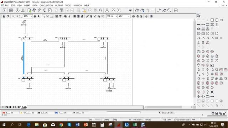Click the output window search field
228x128 pixels.
tap(124, 113)
